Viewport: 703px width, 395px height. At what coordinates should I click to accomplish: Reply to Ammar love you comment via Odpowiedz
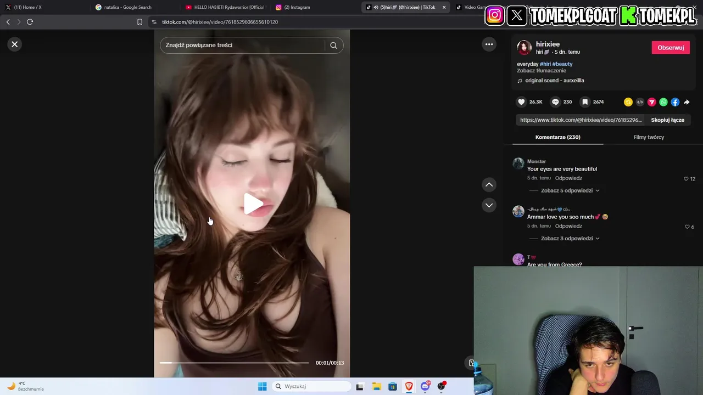568,226
